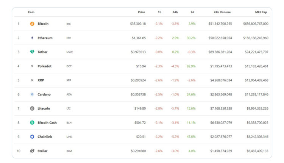Open the Chainlink coin name link
Screen dimensions: 284x163
pos(45,137)
